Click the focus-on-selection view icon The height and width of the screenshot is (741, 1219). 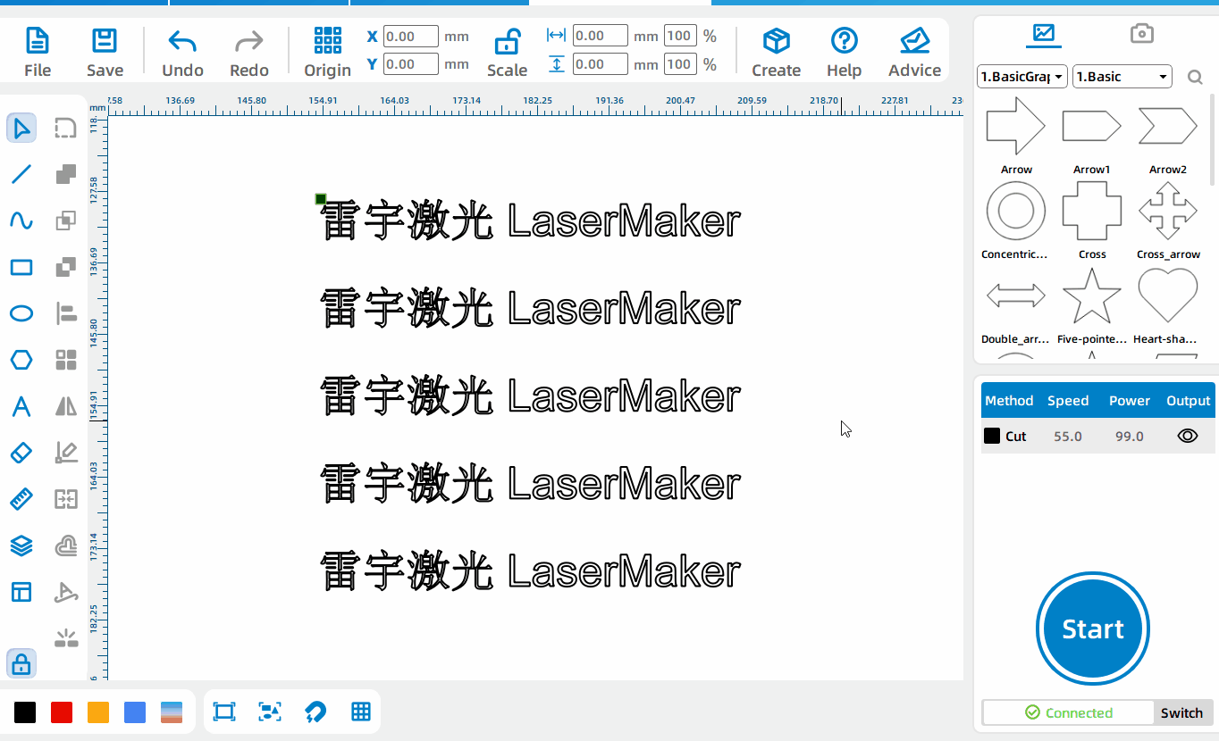269,712
